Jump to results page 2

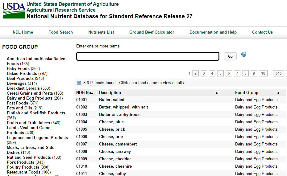(195, 73)
